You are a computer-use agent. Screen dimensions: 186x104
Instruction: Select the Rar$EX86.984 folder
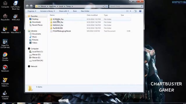tap(90, 28)
